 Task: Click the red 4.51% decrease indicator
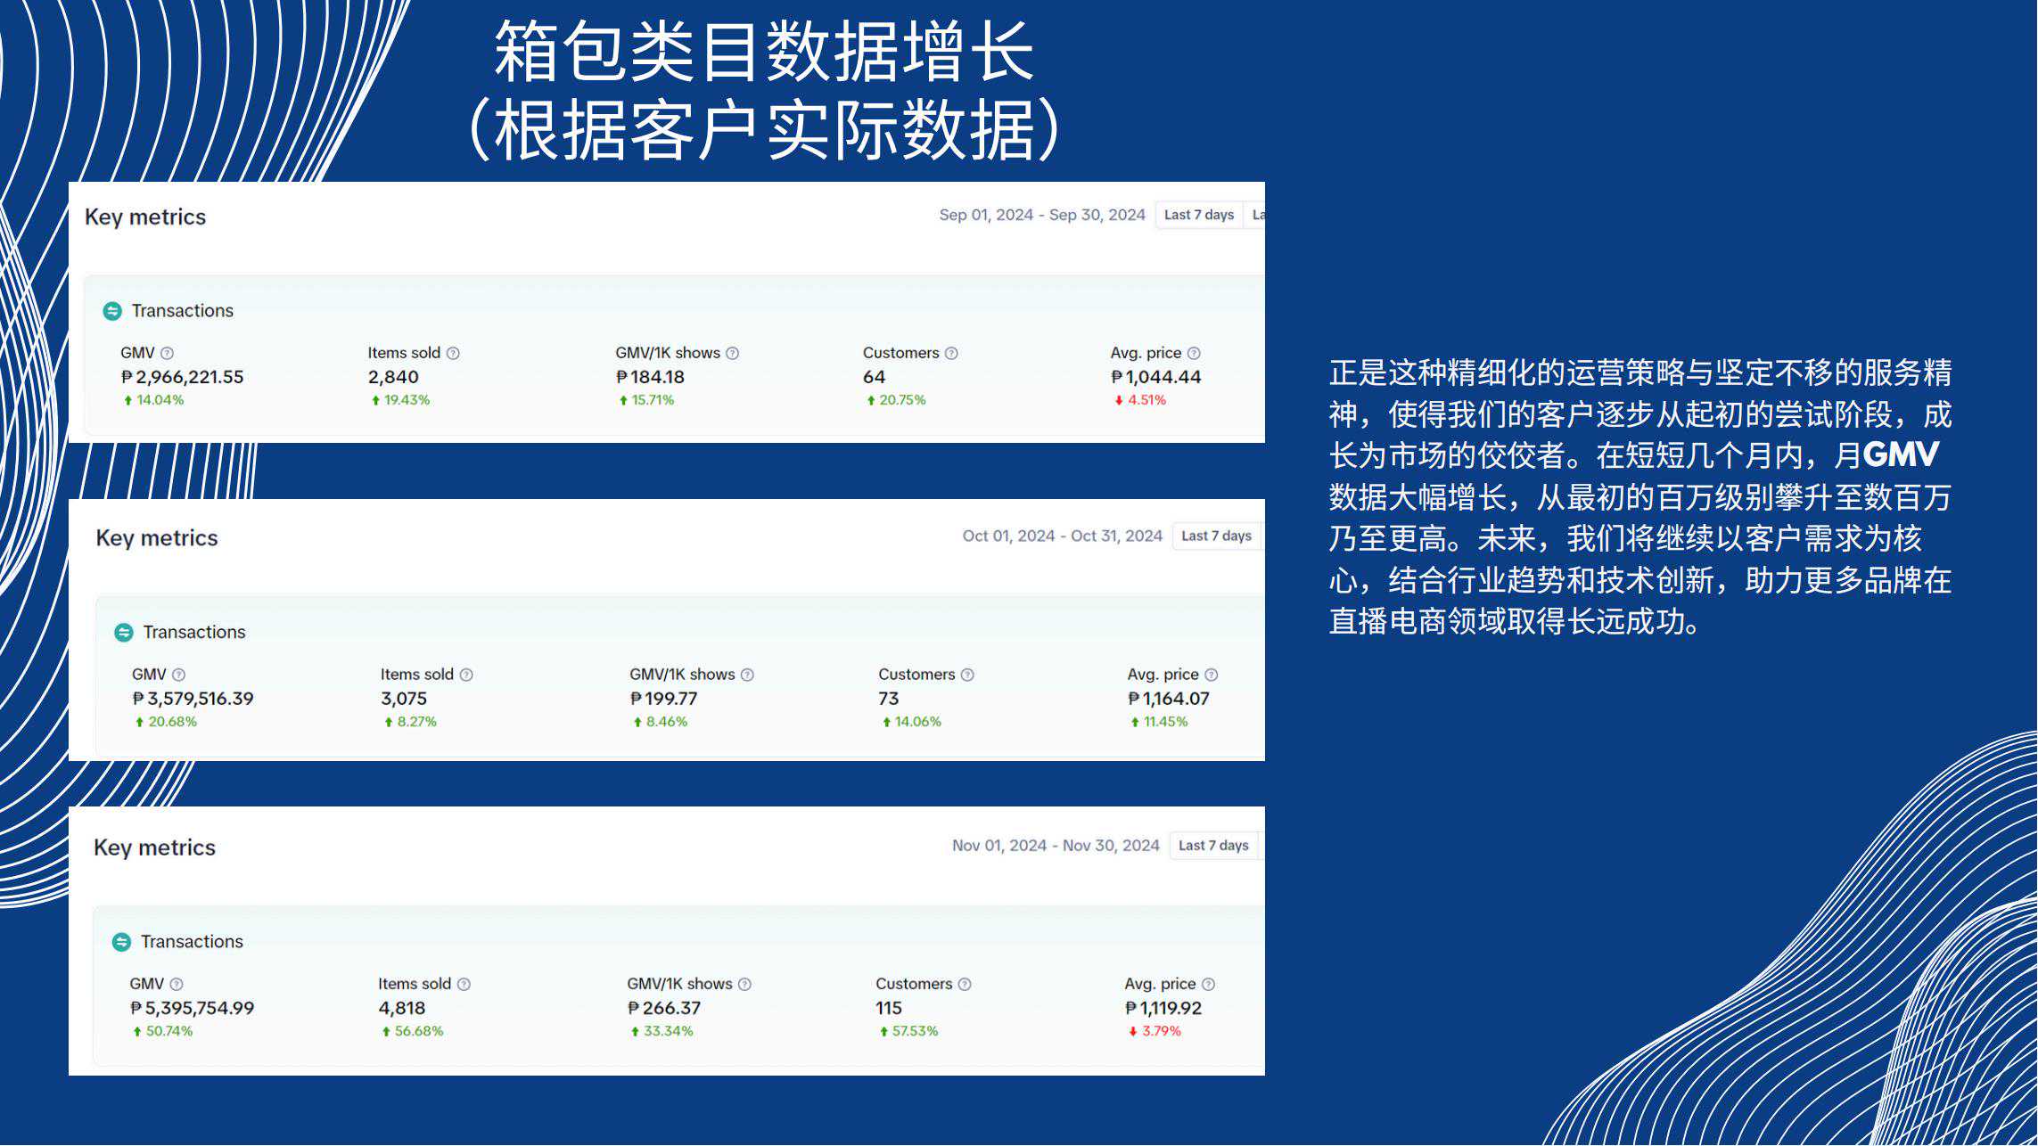[x=1140, y=401]
